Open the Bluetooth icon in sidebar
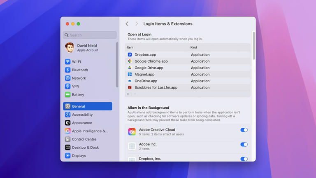This screenshot has width=316, height=178. 68,70
